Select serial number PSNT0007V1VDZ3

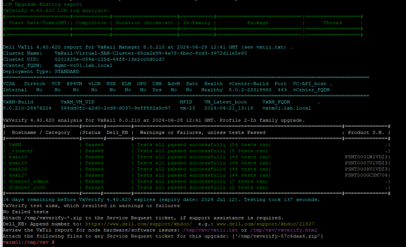[366, 163]
